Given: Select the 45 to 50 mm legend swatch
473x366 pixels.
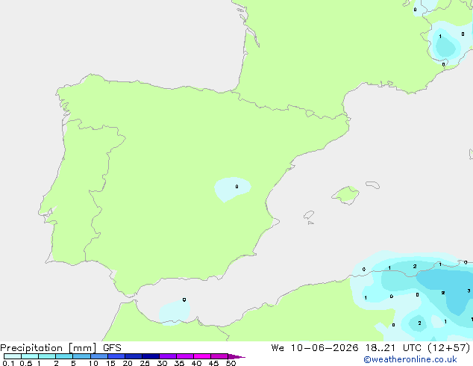Looking at the screenshot, I should pos(219,356).
